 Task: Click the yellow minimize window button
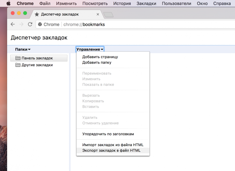19,13
